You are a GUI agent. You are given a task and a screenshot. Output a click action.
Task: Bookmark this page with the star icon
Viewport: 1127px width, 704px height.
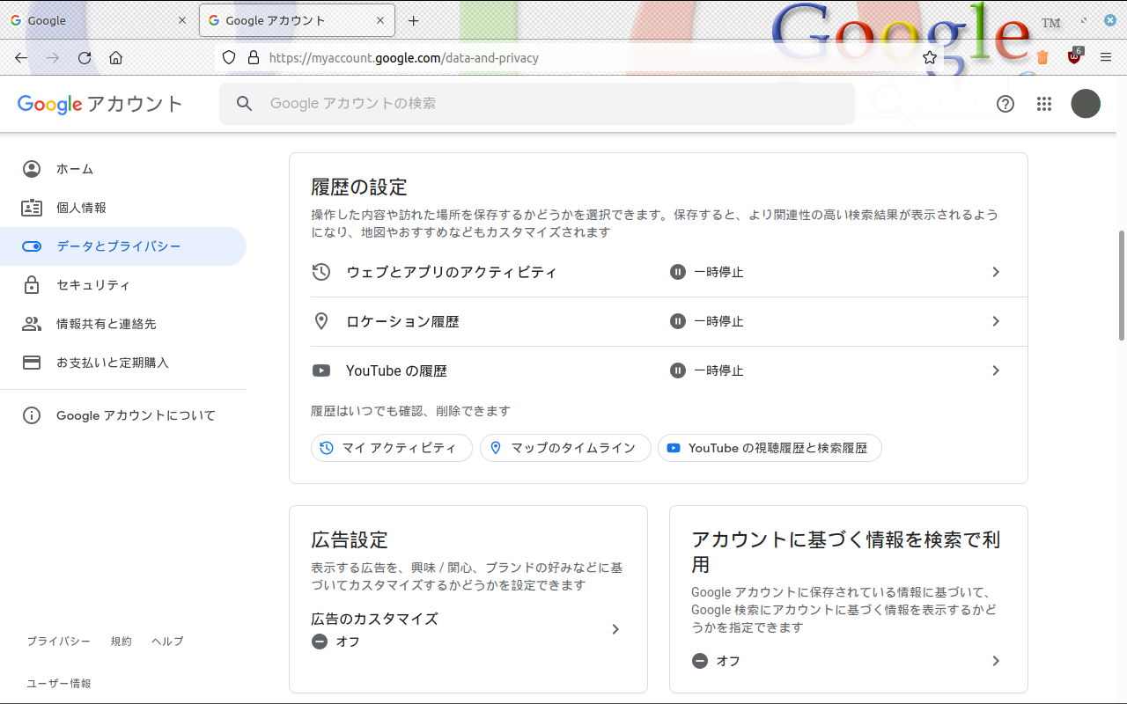tap(930, 58)
